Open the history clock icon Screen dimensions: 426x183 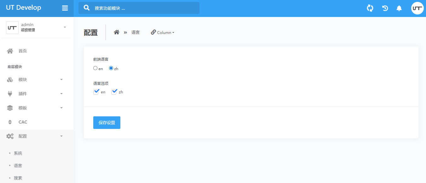385,8
